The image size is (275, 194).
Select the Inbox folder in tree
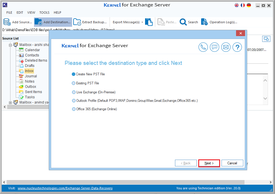coord(29,71)
